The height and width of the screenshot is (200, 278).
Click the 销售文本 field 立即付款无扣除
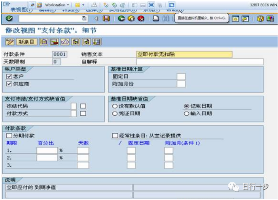(x=184, y=54)
